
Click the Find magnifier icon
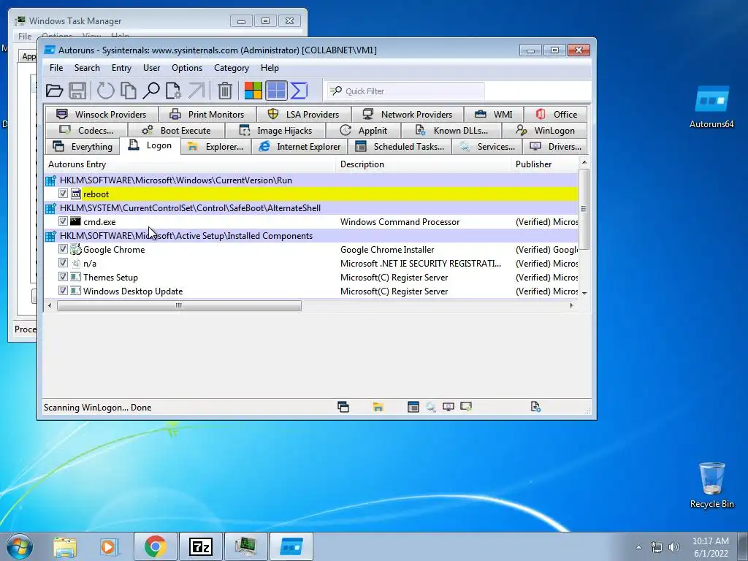150,91
